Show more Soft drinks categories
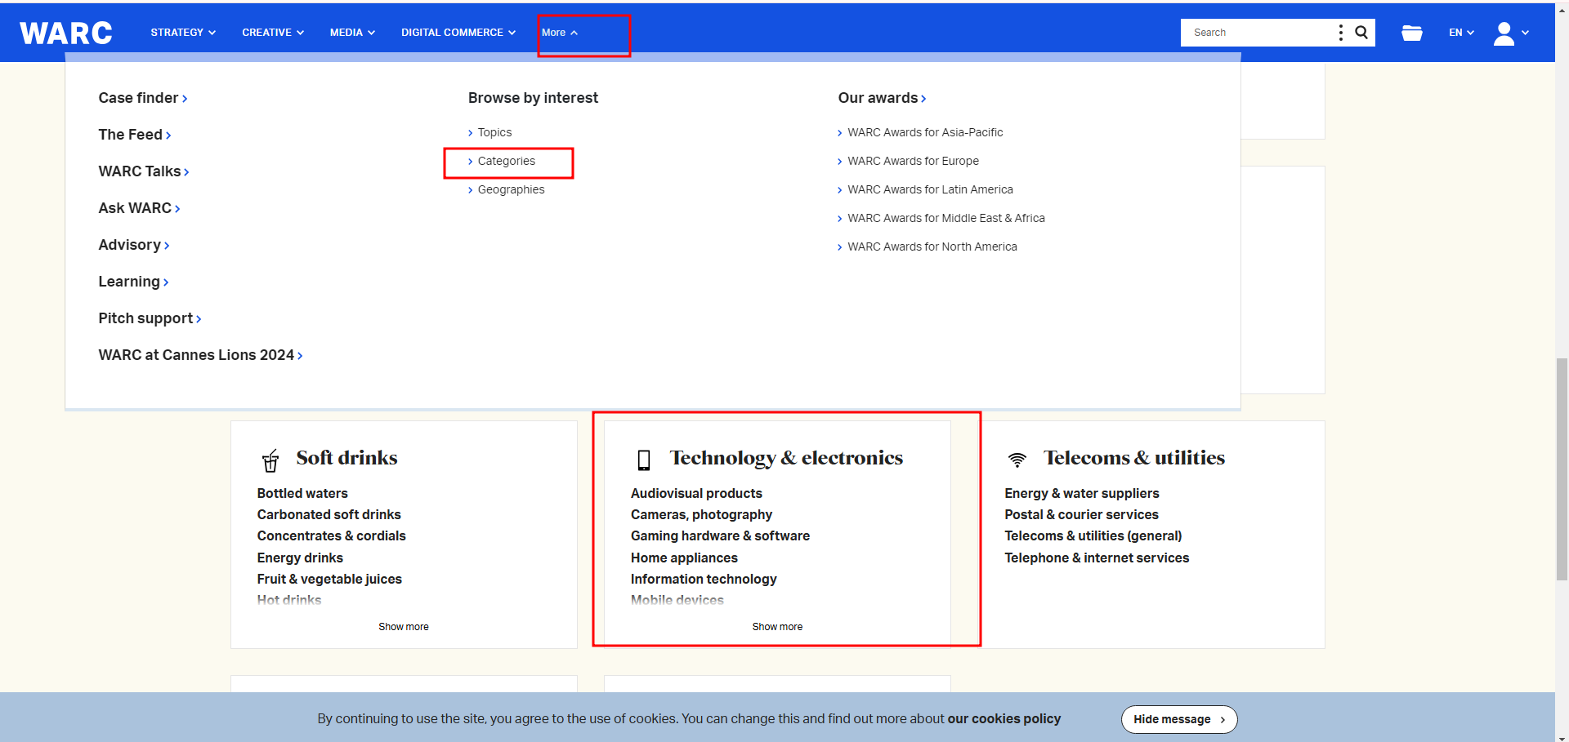 [403, 627]
